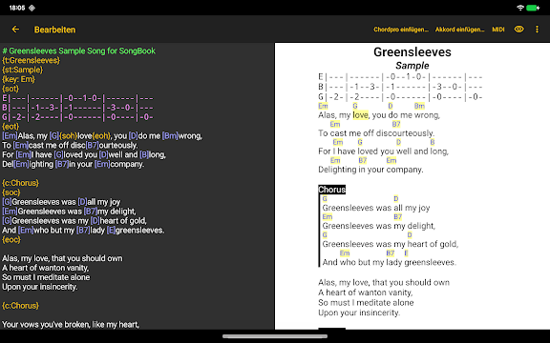Click editor line 'For [Em]I have [G]loved you'
This screenshot has height=343, width=550.
[84, 155]
